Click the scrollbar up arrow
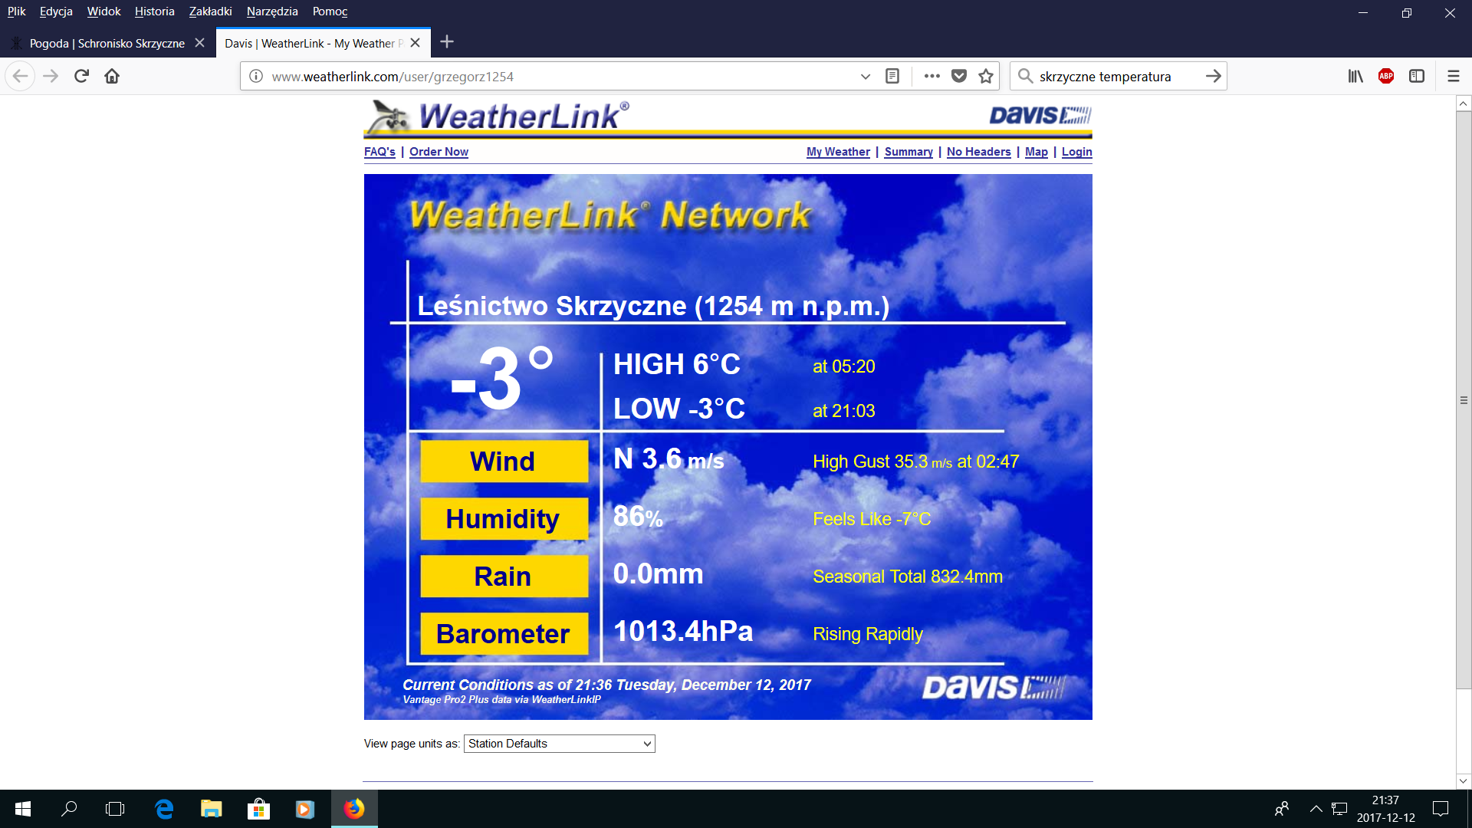Viewport: 1472px width, 828px height. click(1464, 103)
